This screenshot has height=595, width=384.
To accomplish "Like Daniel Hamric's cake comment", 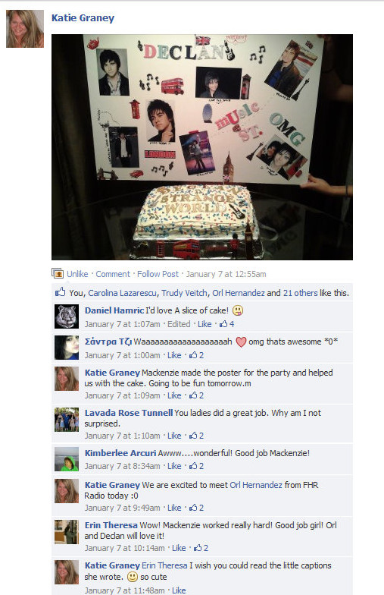I will click(x=204, y=324).
